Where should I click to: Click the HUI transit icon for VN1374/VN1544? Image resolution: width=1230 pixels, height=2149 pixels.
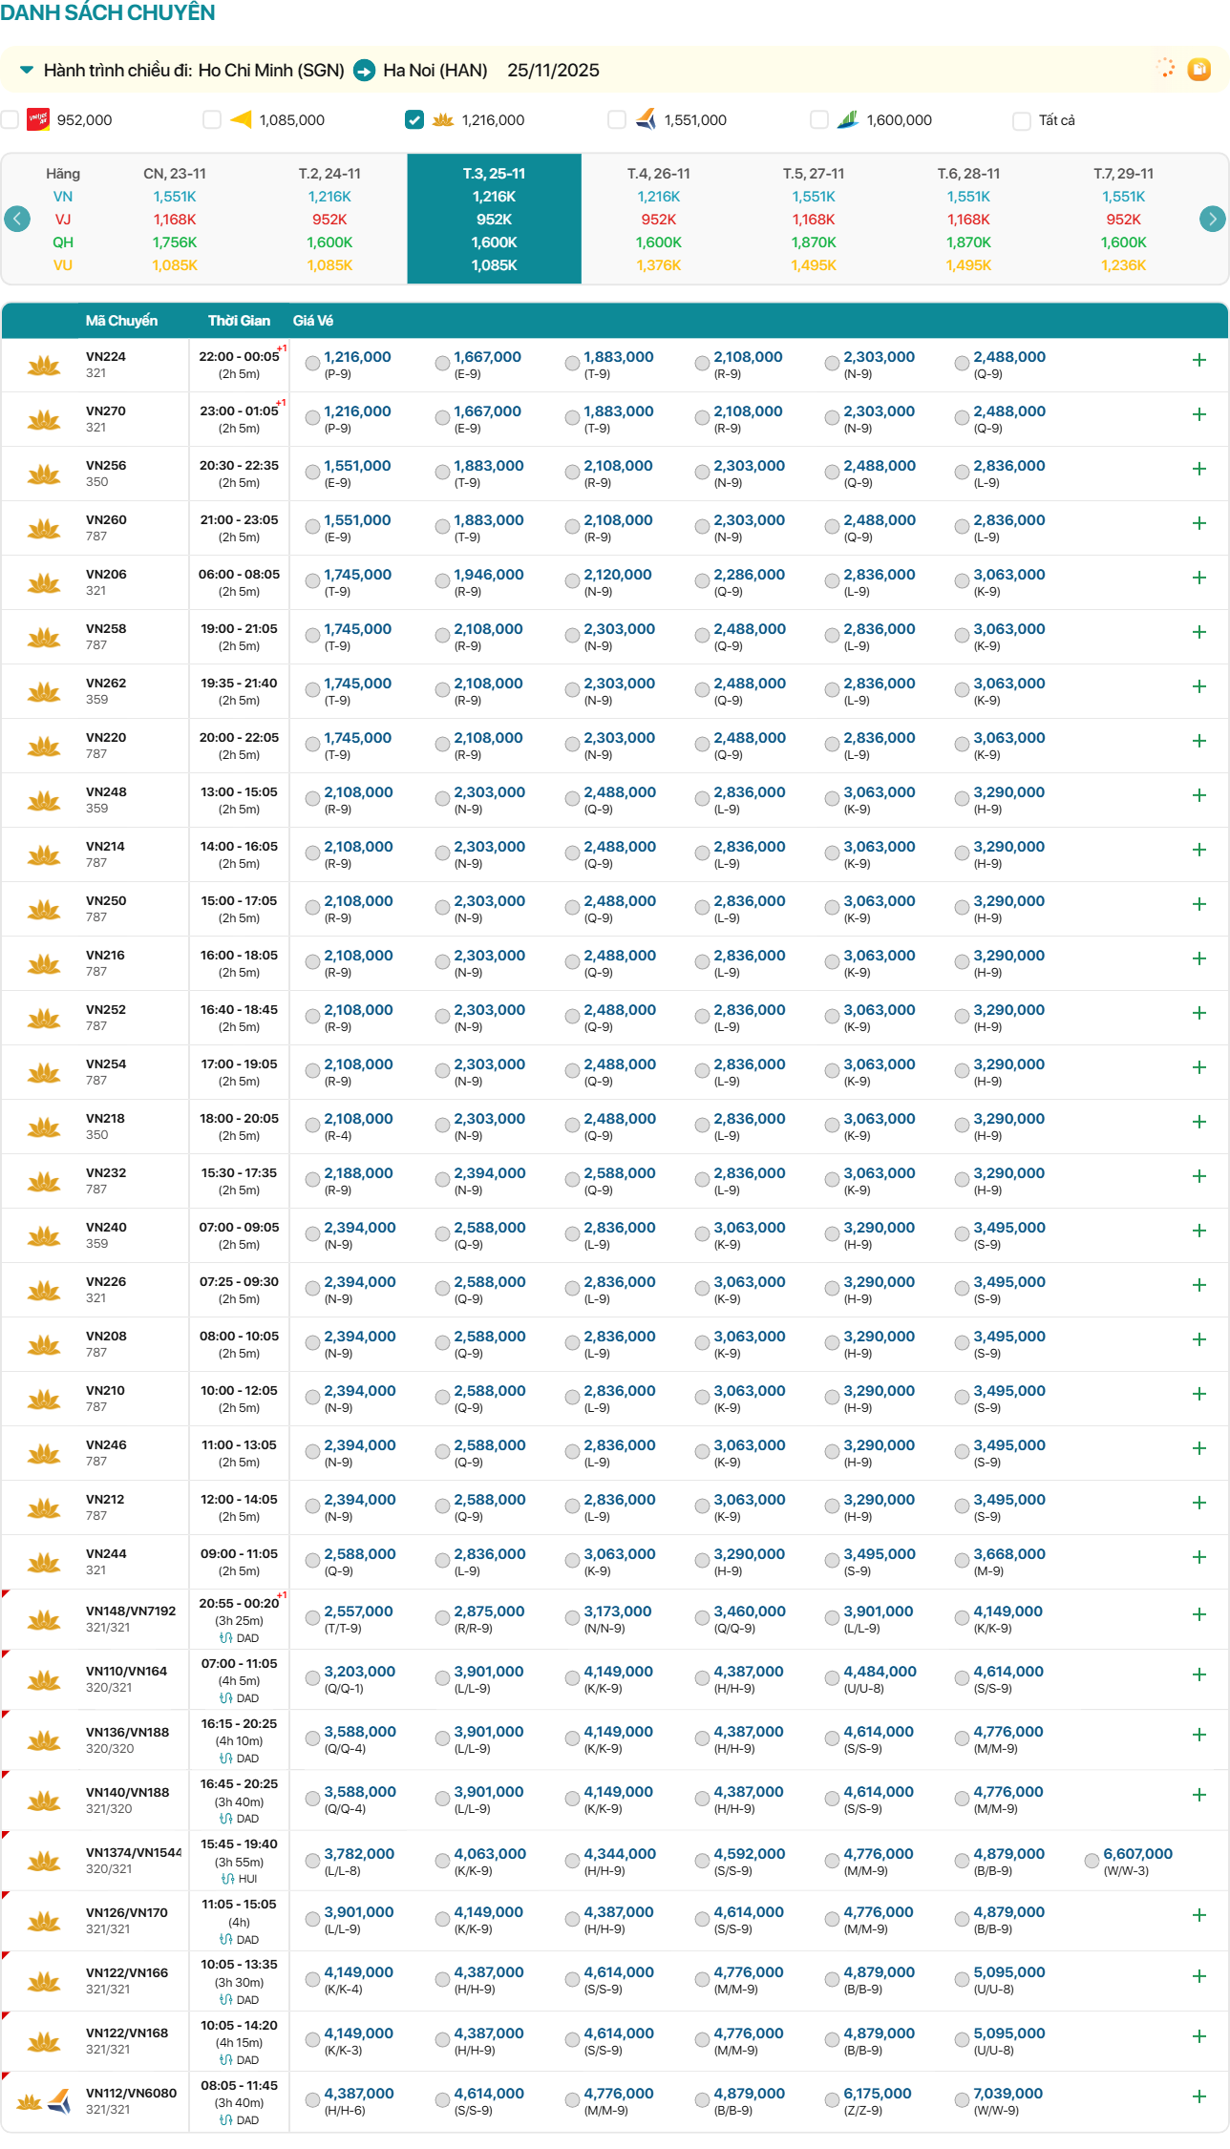pos(227,1878)
